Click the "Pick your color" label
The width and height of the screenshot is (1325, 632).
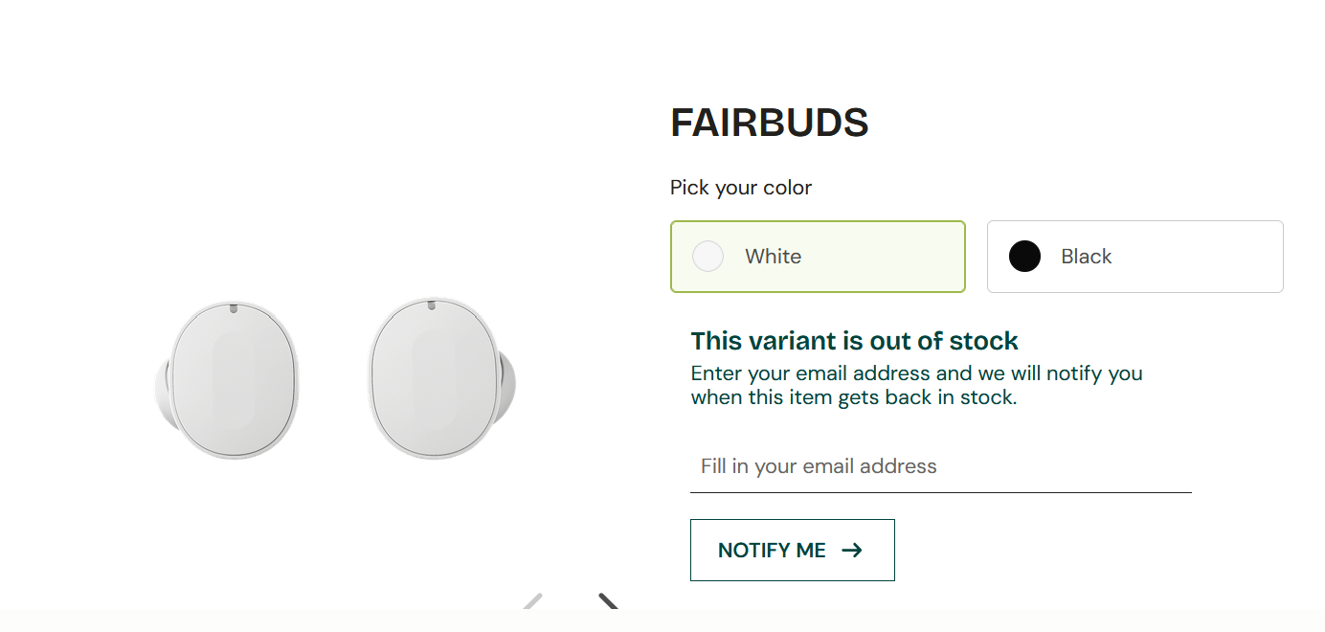[x=740, y=188]
